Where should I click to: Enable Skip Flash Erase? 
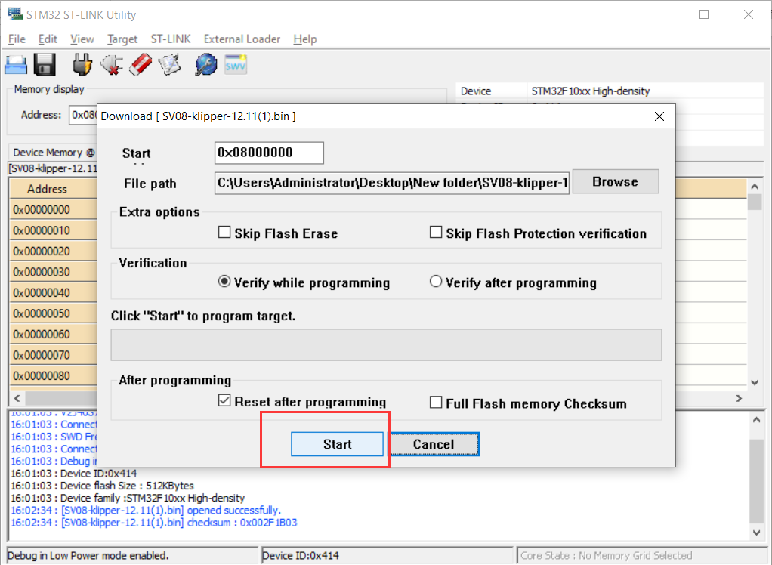(224, 233)
